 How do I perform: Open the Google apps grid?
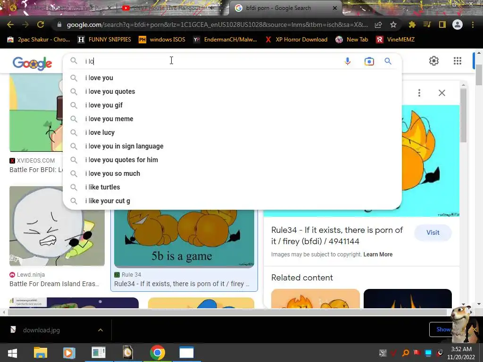(458, 61)
